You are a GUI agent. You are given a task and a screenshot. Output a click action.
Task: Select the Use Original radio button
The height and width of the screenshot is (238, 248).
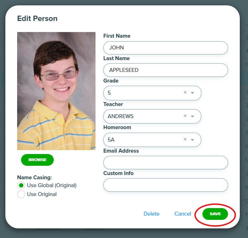pyautogui.click(x=21, y=194)
